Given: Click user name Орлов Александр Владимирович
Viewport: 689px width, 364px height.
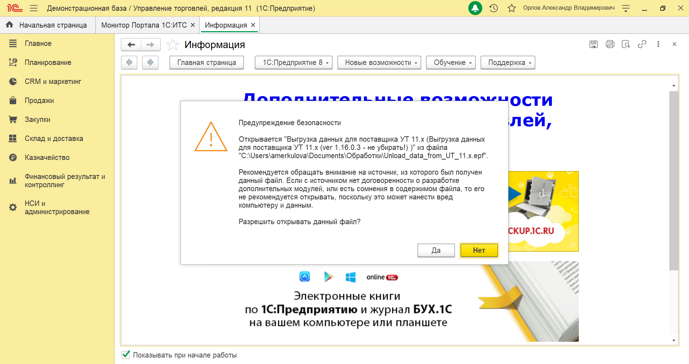Looking at the screenshot, I should (x=569, y=8).
